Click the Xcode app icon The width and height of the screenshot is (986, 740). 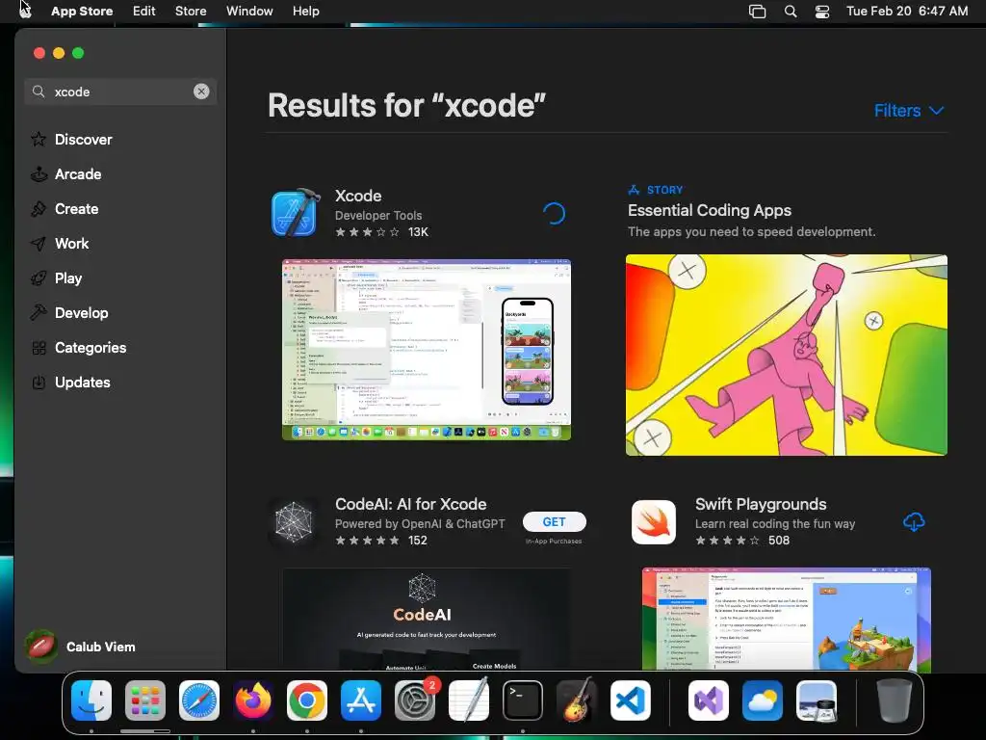pyautogui.click(x=295, y=213)
